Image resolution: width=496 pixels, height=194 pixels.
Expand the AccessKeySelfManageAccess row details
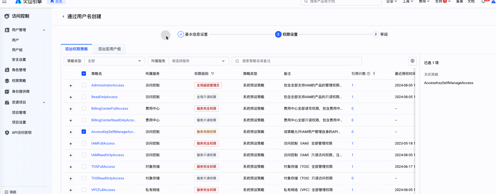71,132
